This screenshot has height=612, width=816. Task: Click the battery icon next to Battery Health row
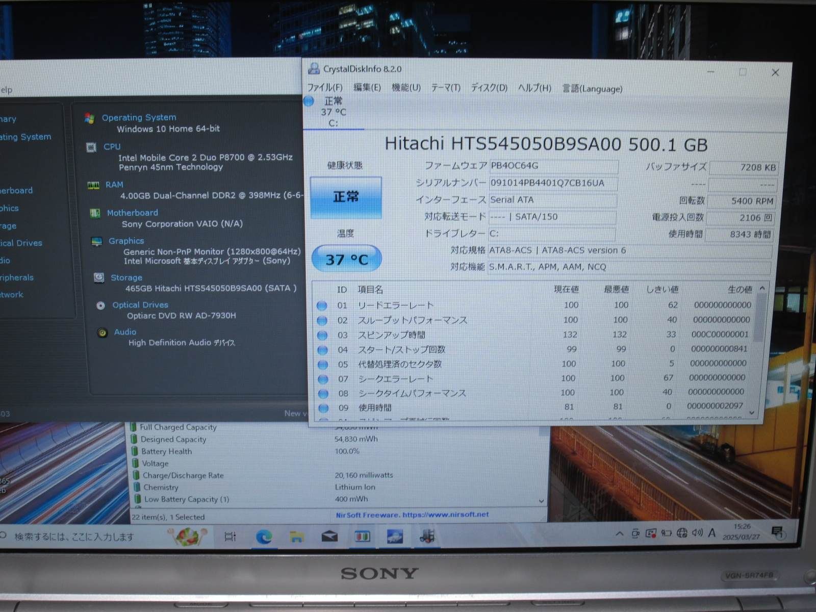(x=135, y=451)
